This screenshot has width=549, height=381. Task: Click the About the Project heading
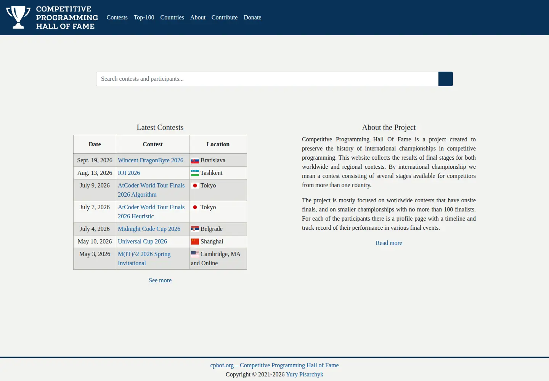(389, 128)
